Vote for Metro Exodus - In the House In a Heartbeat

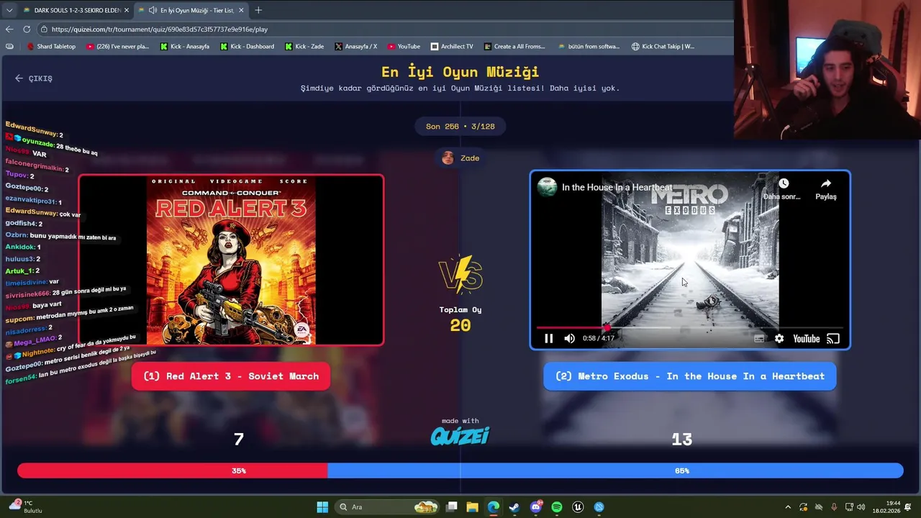[690, 376]
